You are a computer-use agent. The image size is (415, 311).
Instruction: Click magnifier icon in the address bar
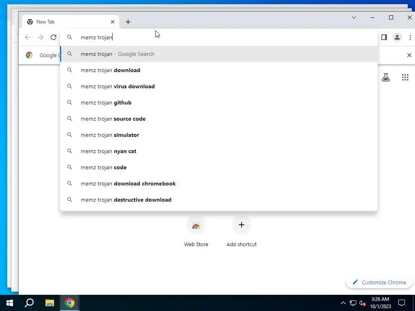pos(70,37)
